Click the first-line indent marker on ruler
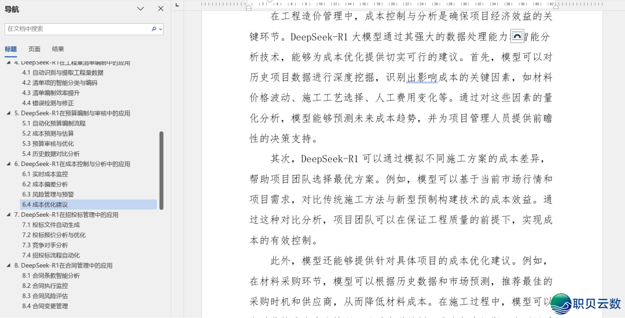This screenshot has height=318, width=625. (x=270, y=2)
